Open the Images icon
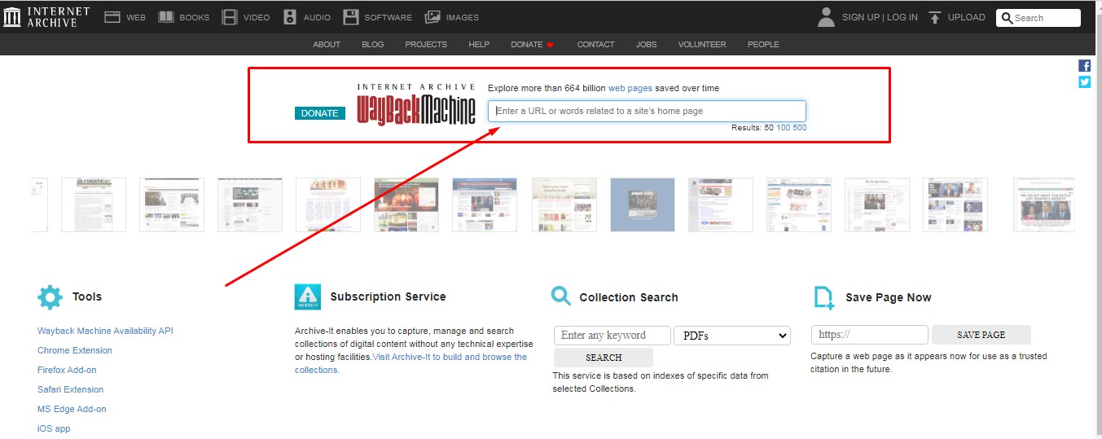This screenshot has height=439, width=1102. 432,17
